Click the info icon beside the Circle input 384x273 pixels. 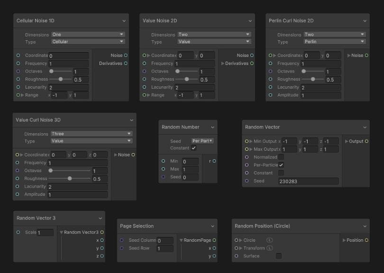coord(269,240)
